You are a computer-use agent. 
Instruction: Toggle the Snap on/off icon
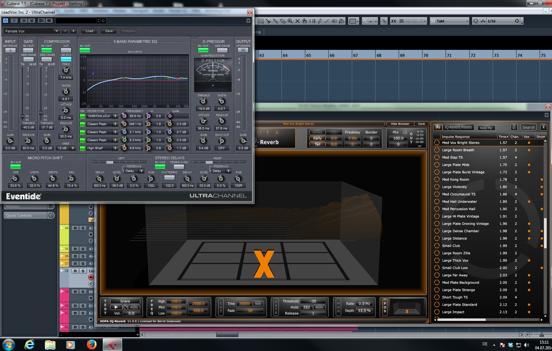(x=394, y=21)
